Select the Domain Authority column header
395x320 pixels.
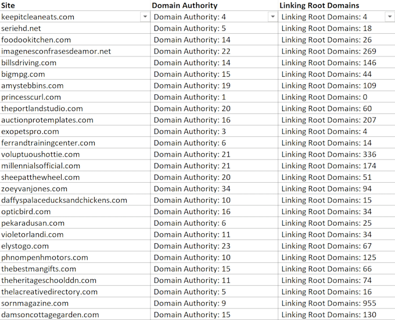[x=214, y=5]
